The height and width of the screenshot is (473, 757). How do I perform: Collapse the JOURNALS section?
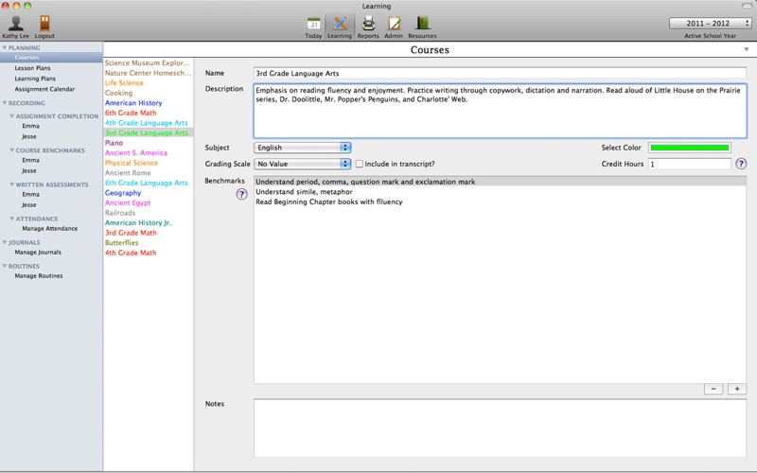5,242
